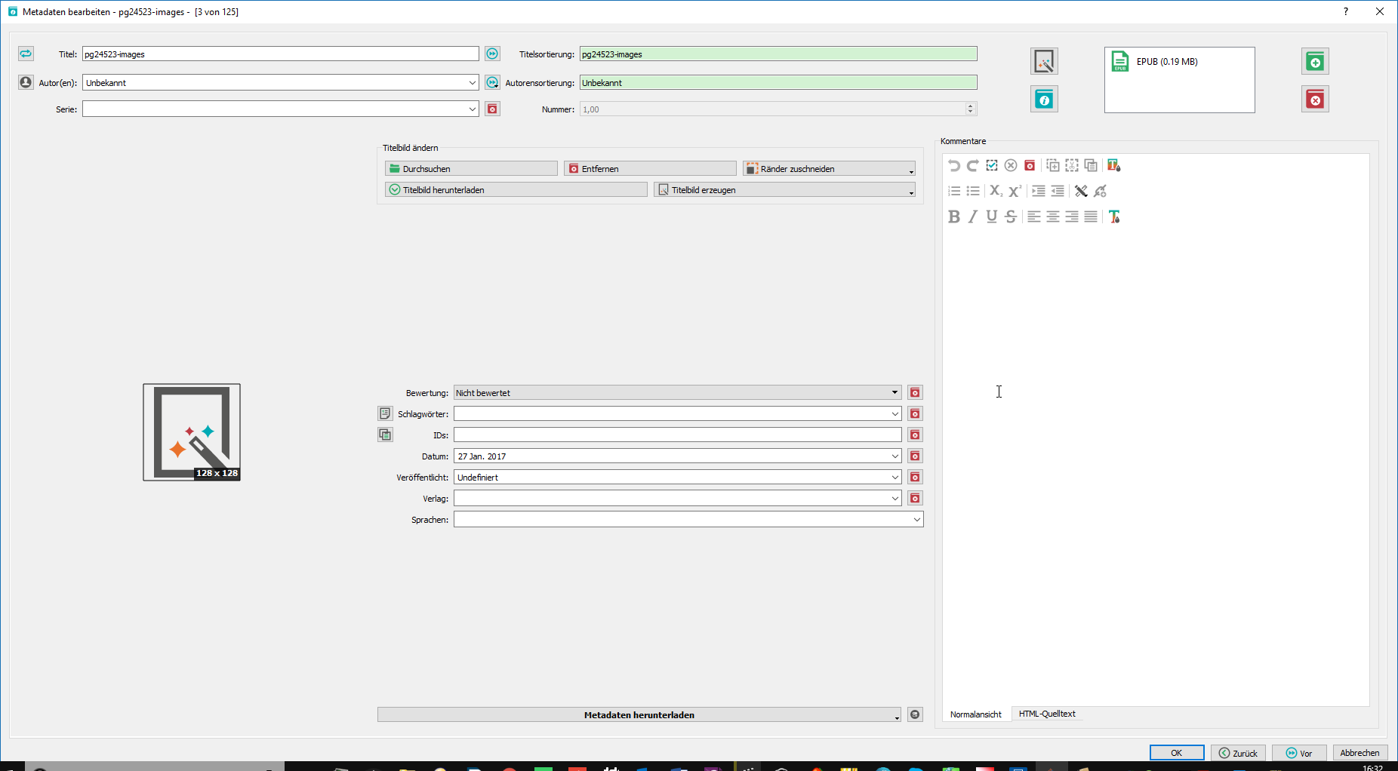Click Durchsuchen to browse for cover
1398x771 pixels.
(x=471, y=168)
